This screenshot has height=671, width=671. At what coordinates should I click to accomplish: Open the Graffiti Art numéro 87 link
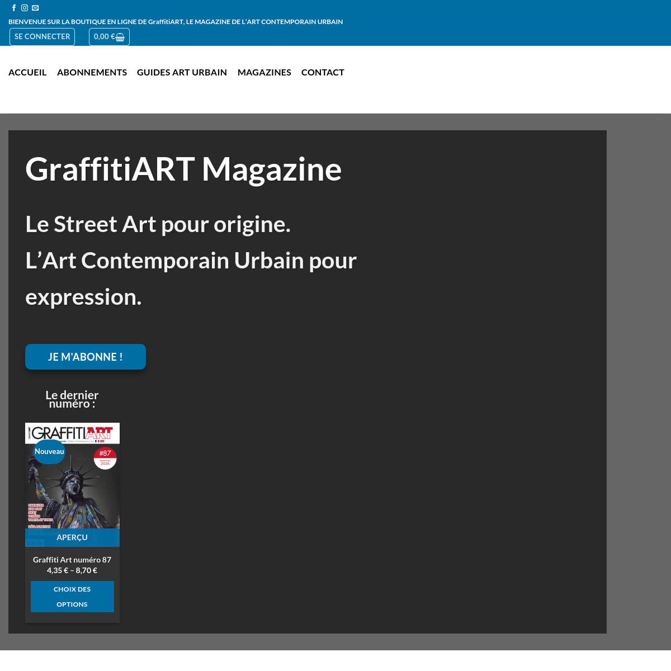72,560
